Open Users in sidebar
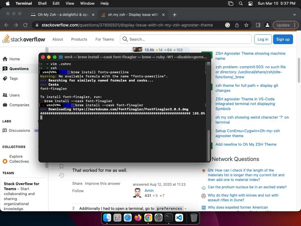This screenshot has width=301, height=226. pyautogui.click(x=11, y=95)
